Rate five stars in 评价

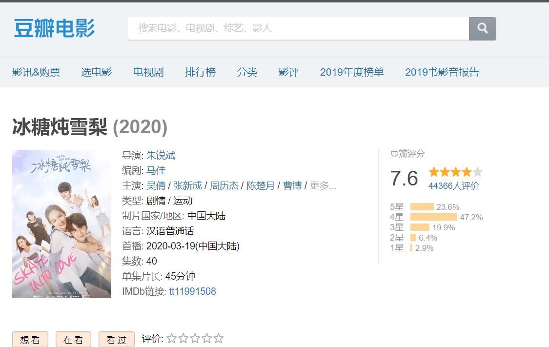[x=219, y=339]
